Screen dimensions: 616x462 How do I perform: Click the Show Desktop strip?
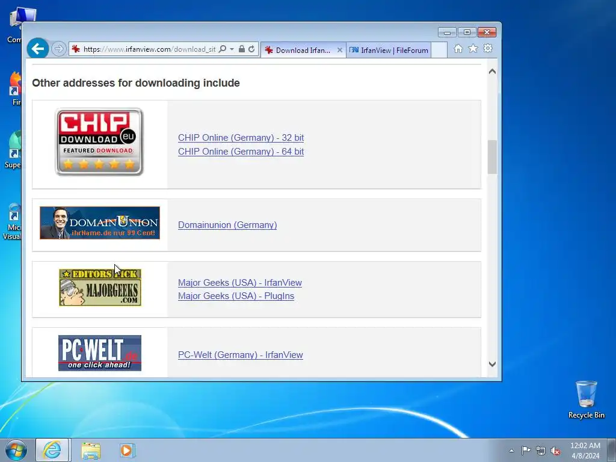(x=612, y=450)
